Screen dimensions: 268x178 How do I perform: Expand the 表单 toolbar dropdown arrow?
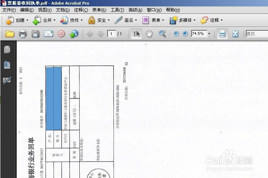tap(163, 20)
